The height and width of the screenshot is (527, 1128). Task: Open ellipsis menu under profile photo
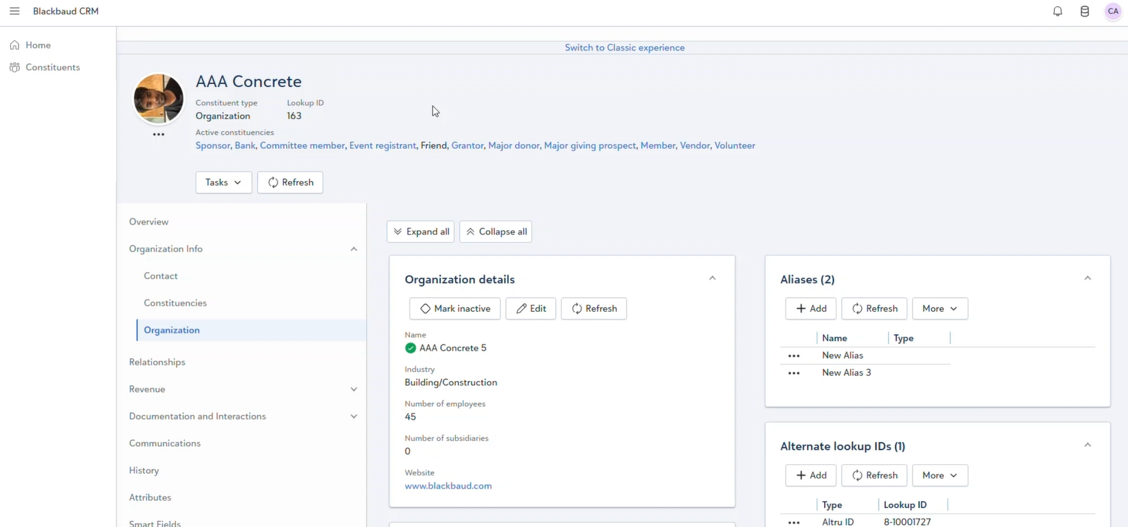[x=159, y=135]
